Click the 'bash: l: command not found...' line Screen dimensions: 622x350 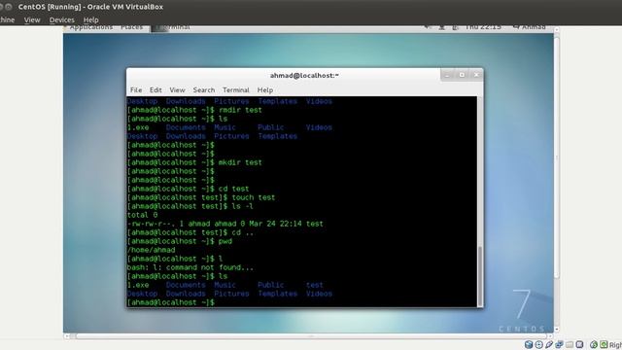click(190, 267)
